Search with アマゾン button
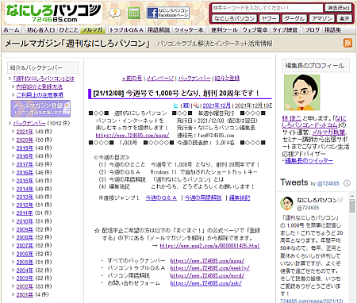The width and height of the screenshot is (357, 303). tap(321, 18)
